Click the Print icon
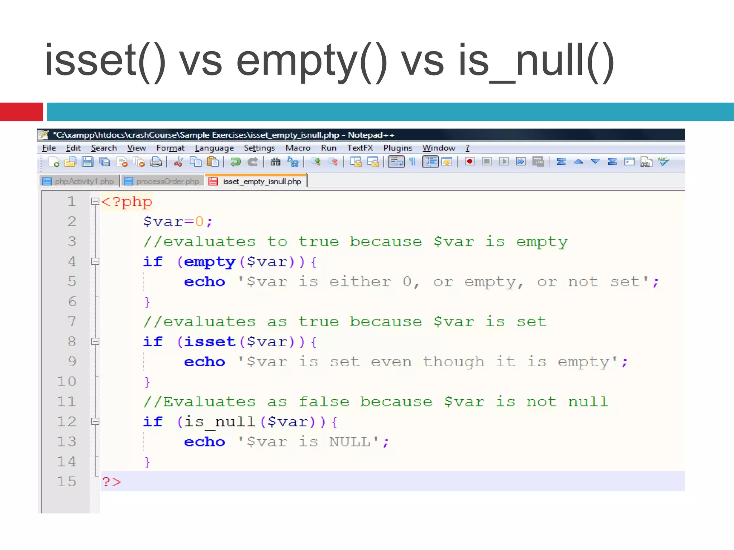 156,162
